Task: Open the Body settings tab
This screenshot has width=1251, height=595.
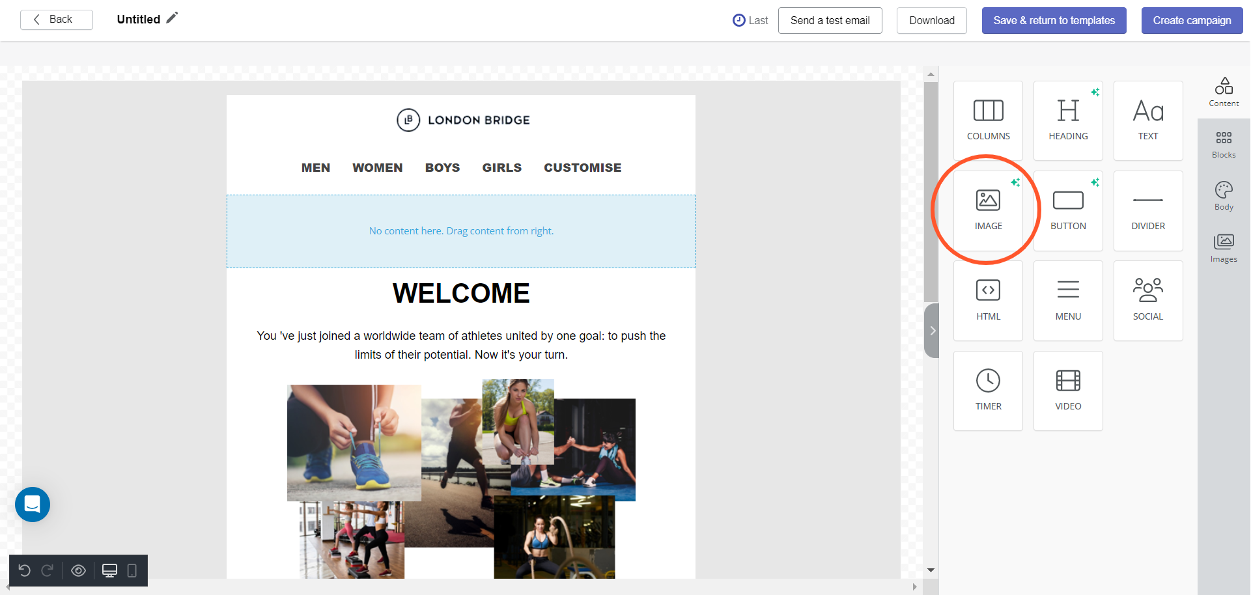Action: click(x=1223, y=196)
